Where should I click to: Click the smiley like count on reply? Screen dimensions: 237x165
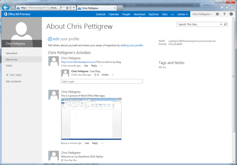96,75
